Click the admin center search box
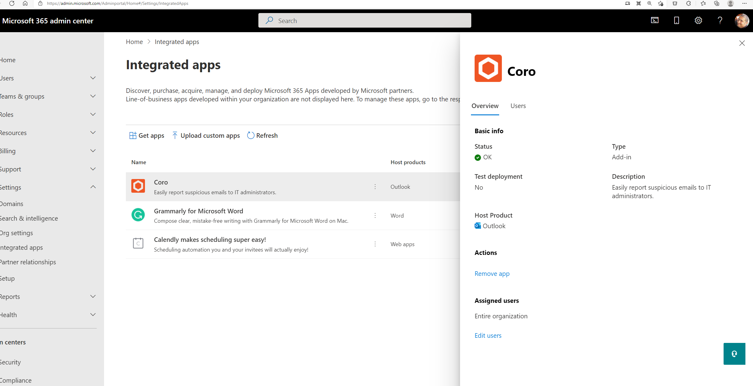 [x=365, y=20]
